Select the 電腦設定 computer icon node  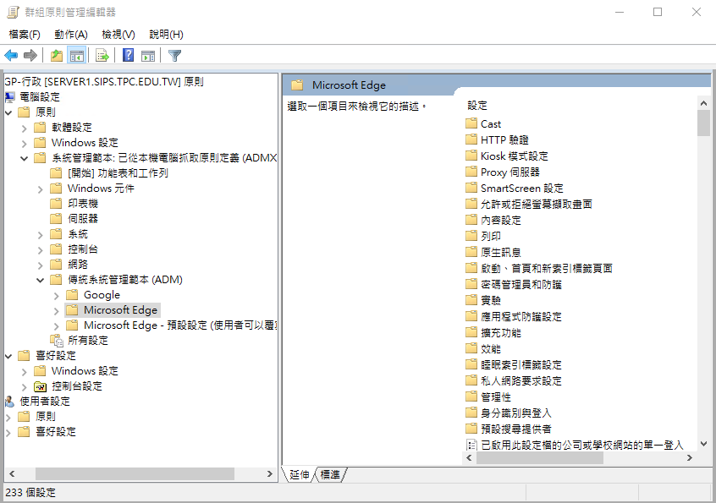(10, 97)
